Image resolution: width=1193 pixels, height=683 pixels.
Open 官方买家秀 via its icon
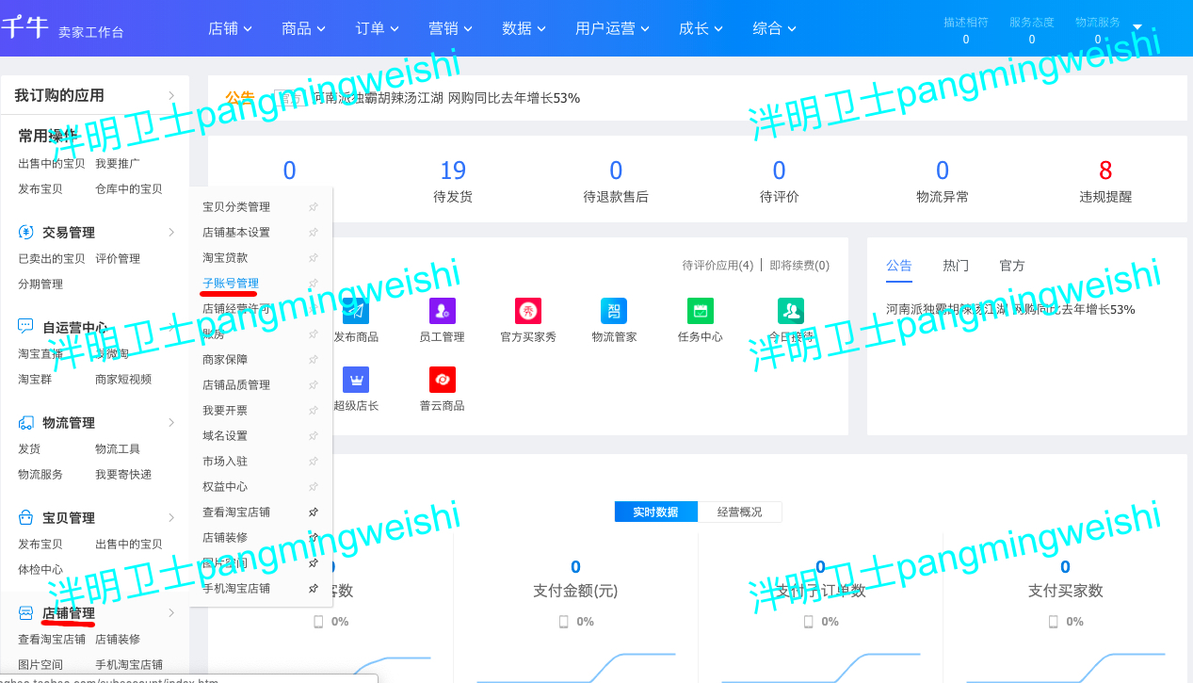coord(530,311)
